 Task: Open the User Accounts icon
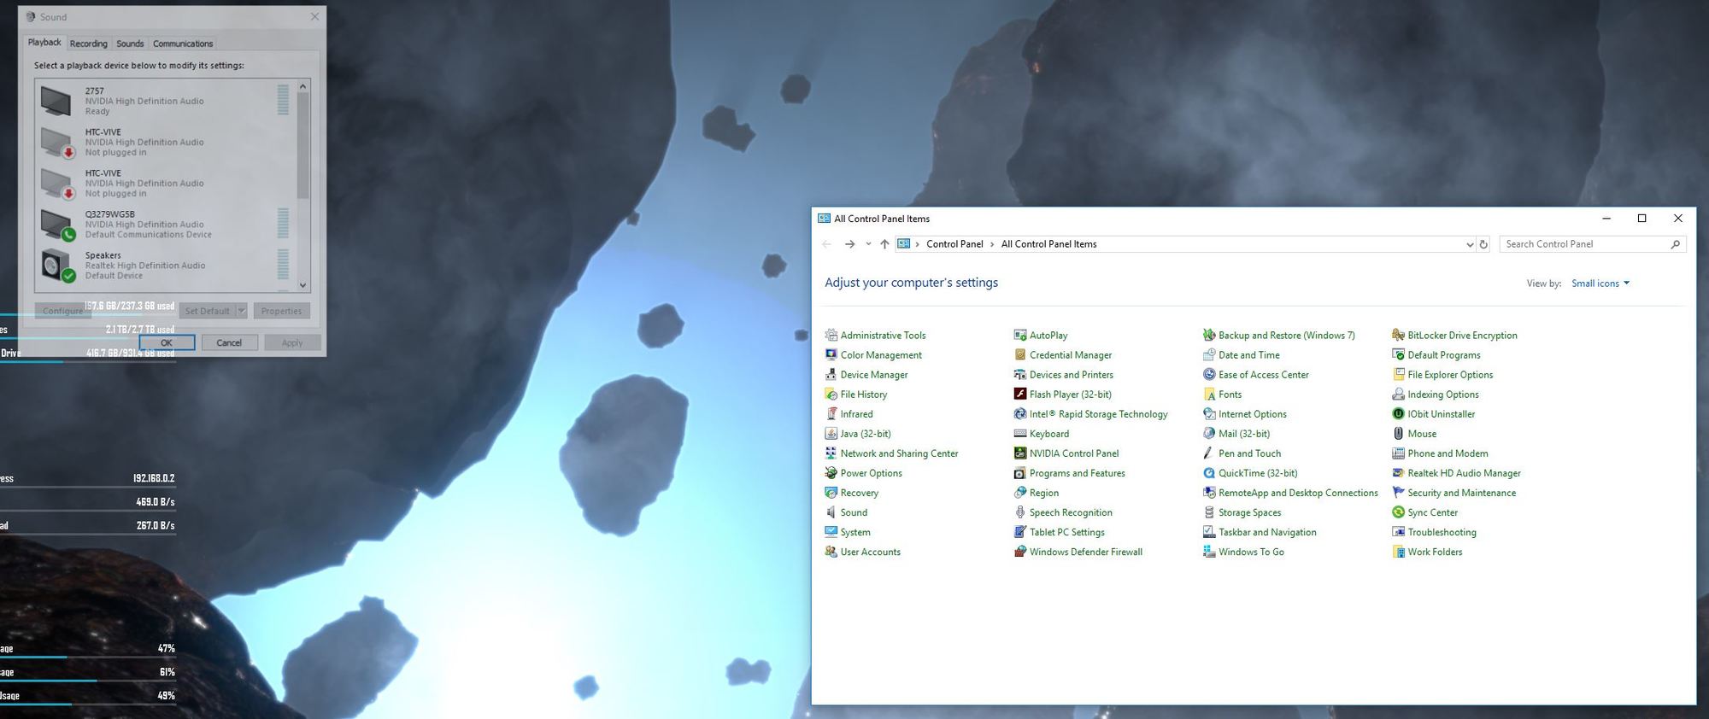tap(831, 551)
